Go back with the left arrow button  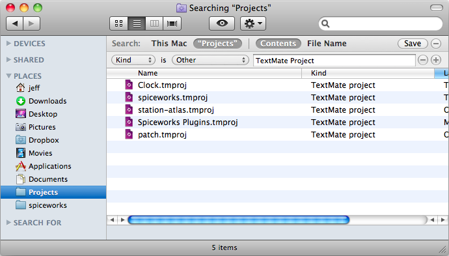click(15, 23)
